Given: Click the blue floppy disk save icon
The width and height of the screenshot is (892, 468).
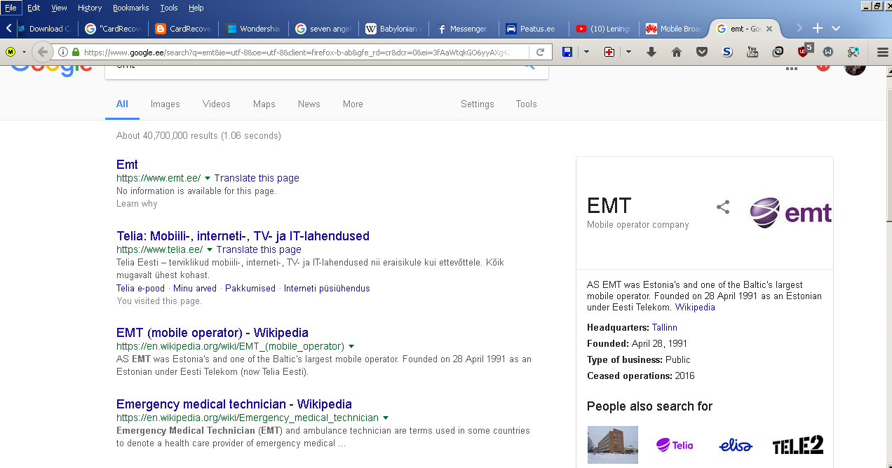Looking at the screenshot, I should pyautogui.click(x=567, y=52).
